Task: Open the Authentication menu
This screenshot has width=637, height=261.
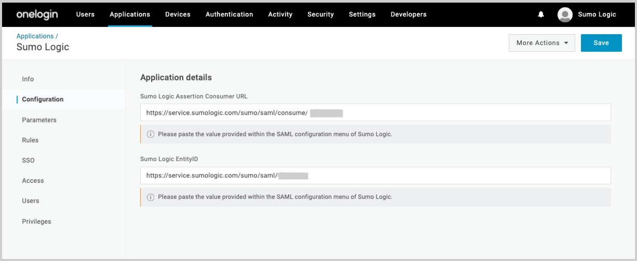Action: point(229,15)
